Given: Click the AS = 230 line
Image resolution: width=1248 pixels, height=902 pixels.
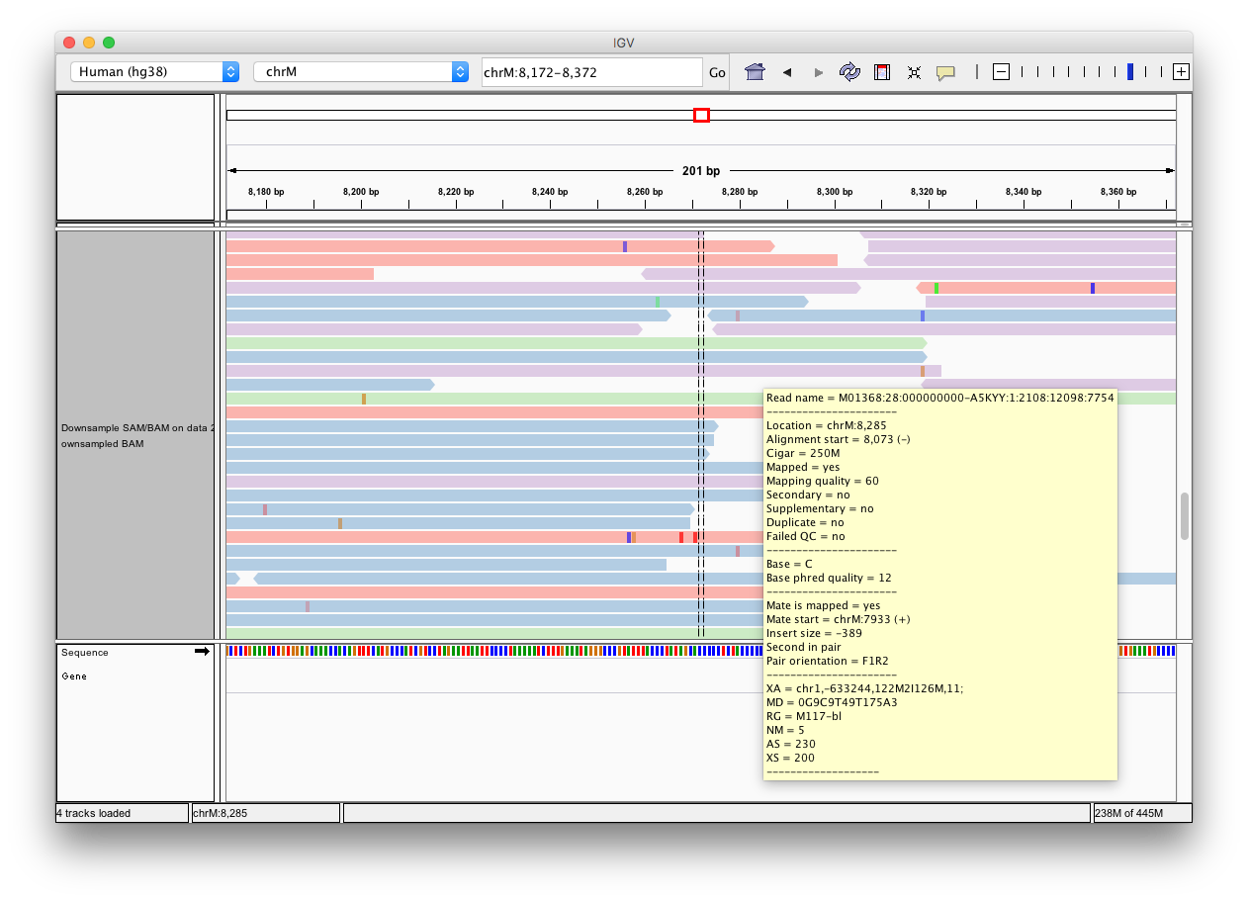Looking at the screenshot, I should click(790, 744).
